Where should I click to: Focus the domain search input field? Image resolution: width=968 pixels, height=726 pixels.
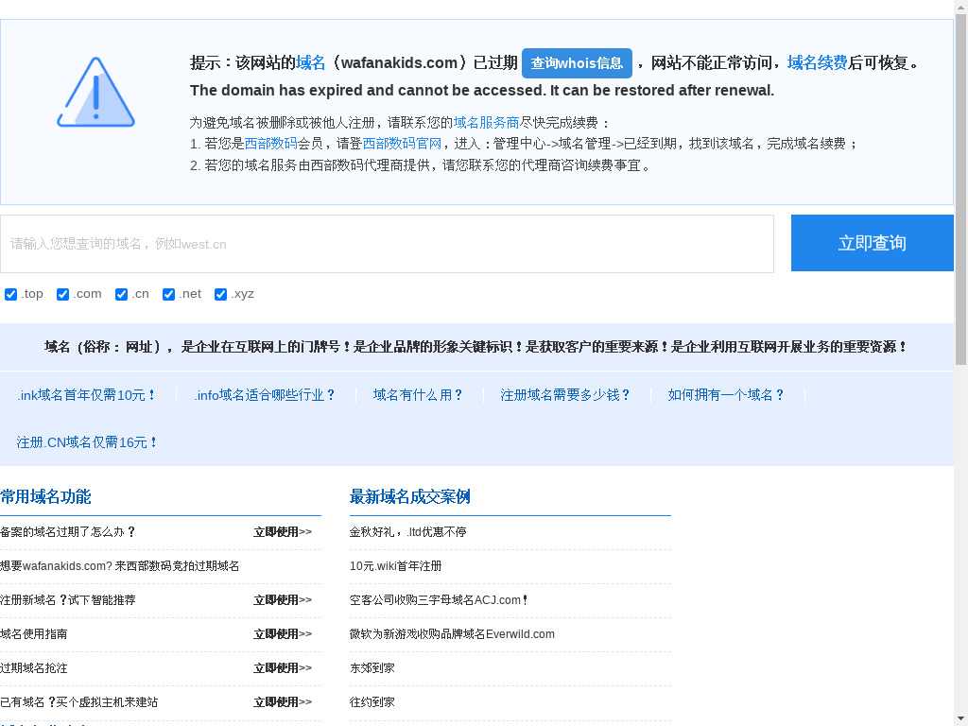(387, 244)
